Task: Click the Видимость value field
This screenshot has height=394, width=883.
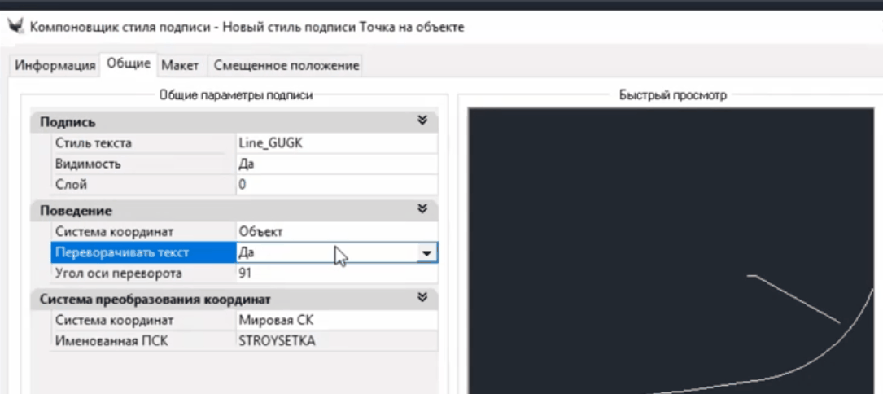Action: (335, 164)
